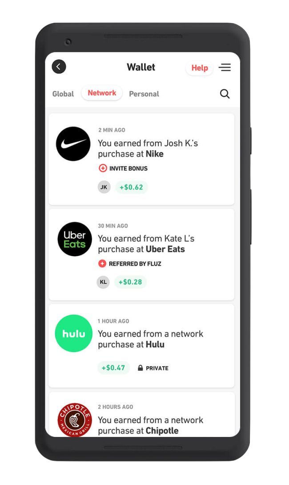Tap the +$0.62 earnings badge

pos(131,187)
